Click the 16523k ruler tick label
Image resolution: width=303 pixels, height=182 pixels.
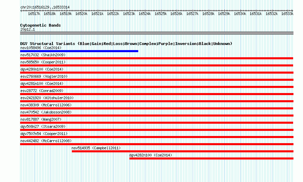[x=129, y=14]
